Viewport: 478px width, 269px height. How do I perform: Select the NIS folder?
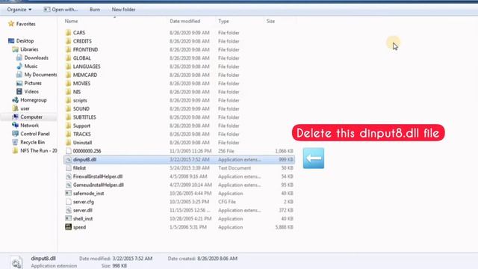76,92
